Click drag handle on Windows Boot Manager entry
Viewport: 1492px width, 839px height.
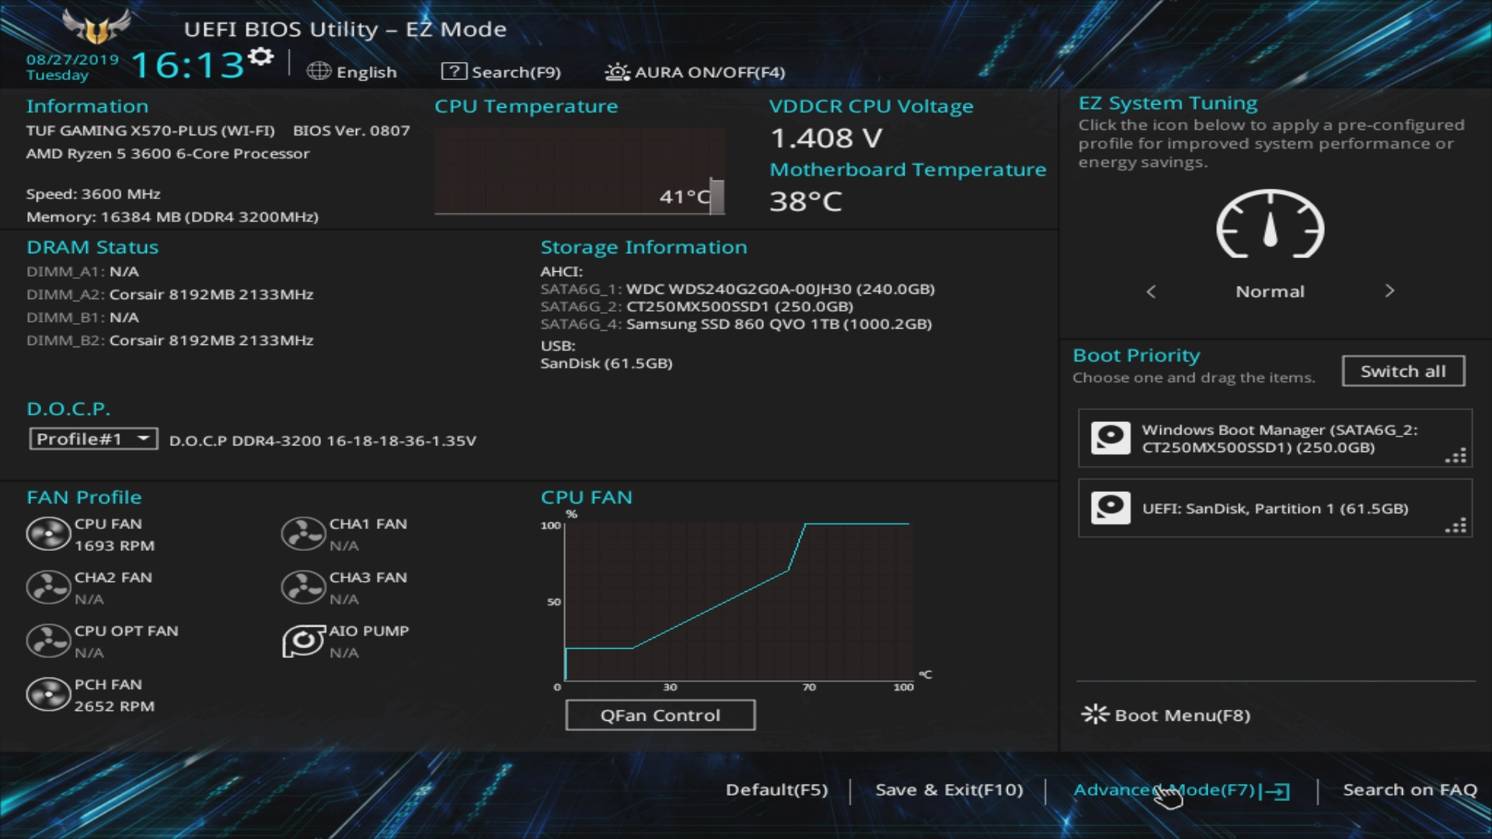tap(1455, 455)
